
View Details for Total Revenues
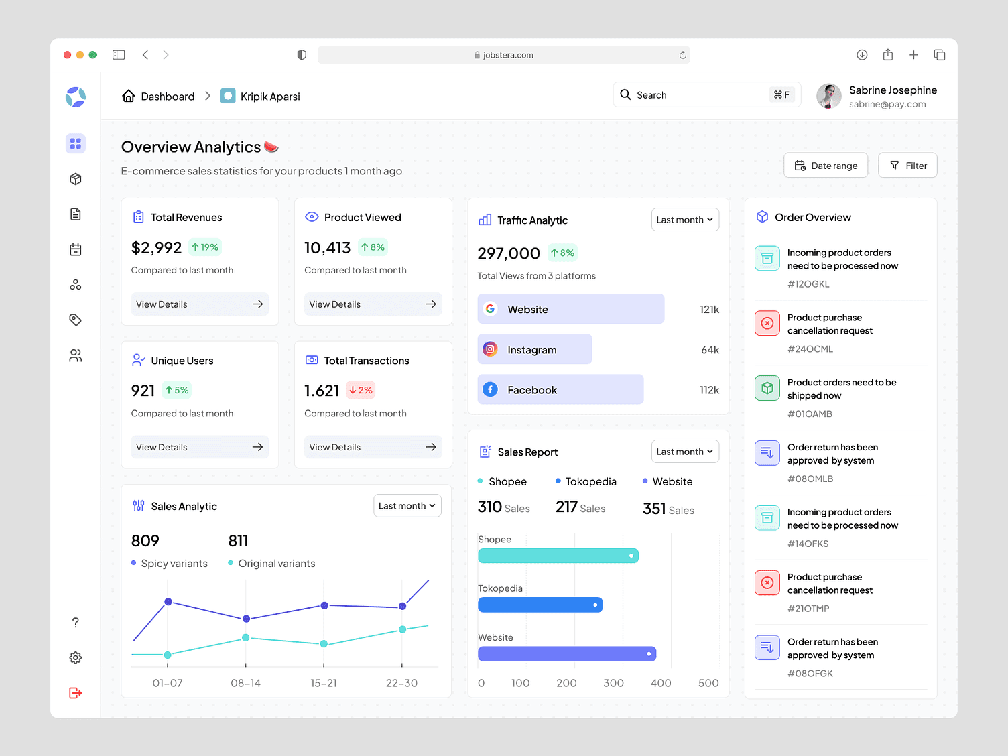coord(200,304)
